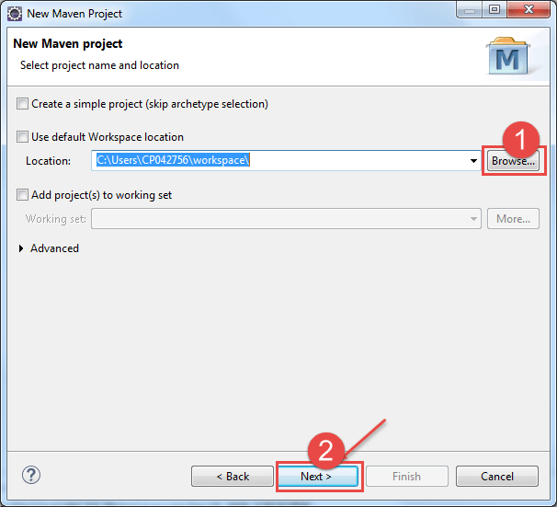
Task: Click the Maven 'M' wizard banner icon
Action: (506, 56)
